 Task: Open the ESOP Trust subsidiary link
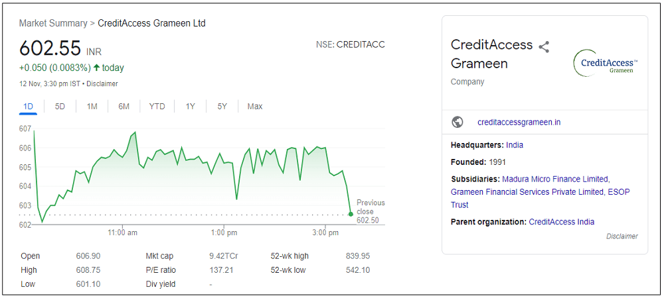[540, 198]
